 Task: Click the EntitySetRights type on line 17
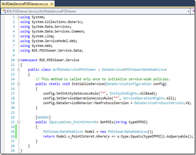[124, 94]
